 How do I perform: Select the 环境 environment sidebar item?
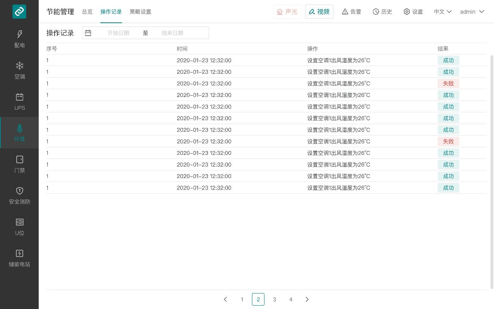tap(19, 133)
